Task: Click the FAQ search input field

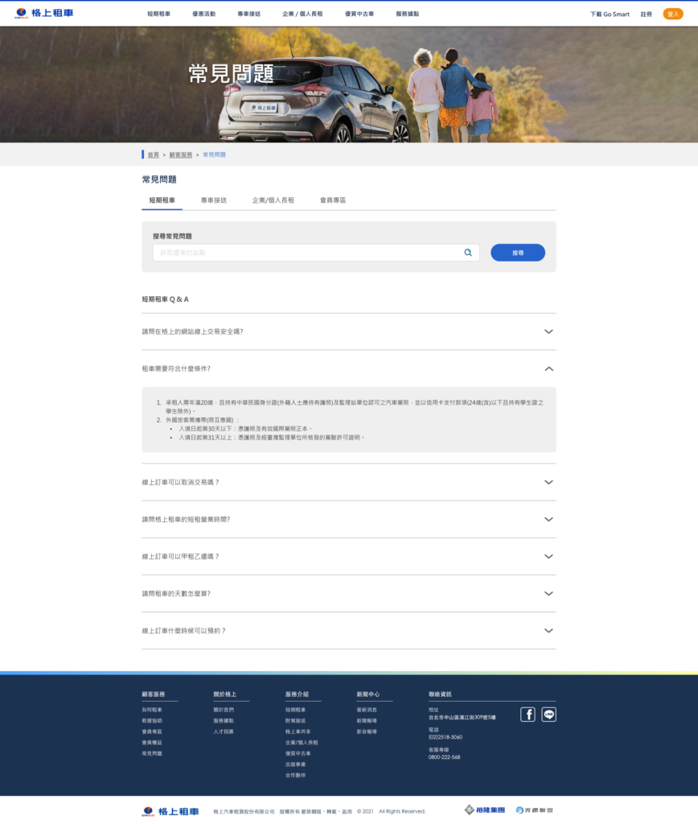Action: [x=306, y=253]
